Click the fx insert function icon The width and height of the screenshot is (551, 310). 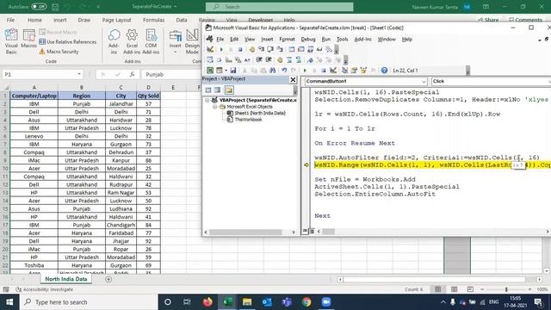(x=132, y=75)
